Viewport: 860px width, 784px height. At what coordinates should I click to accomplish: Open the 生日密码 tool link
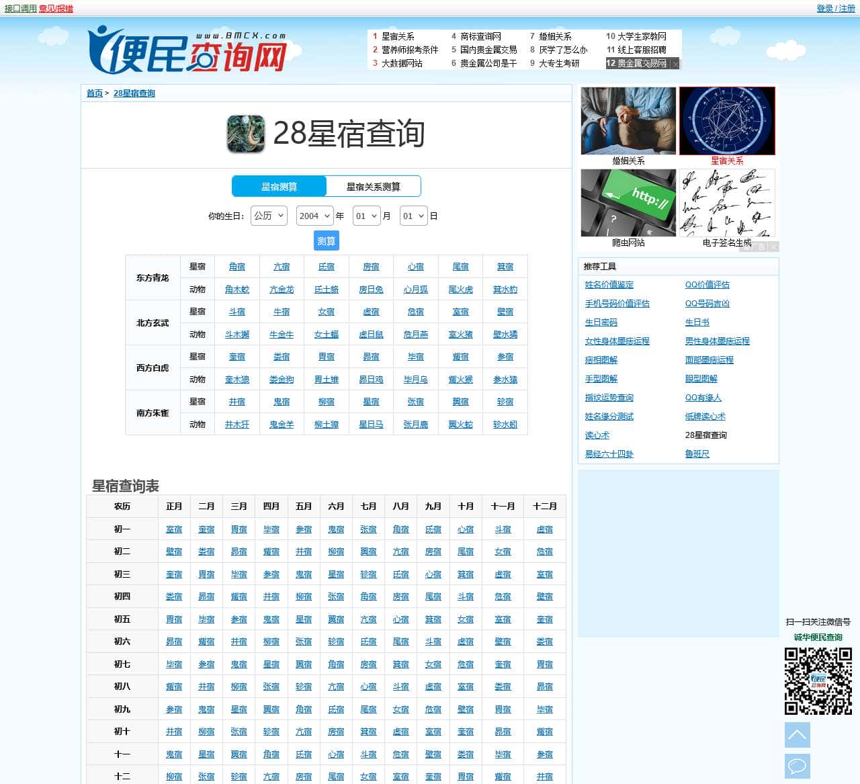click(x=601, y=322)
